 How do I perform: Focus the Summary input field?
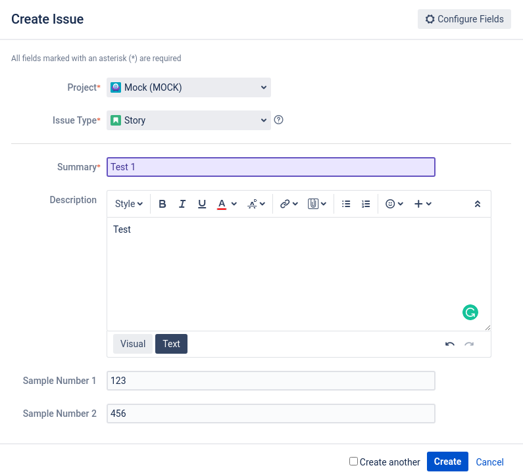click(271, 167)
